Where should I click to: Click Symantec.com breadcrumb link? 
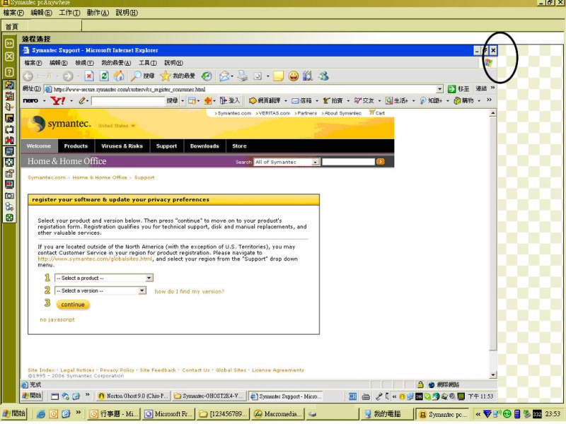[47, 177]
